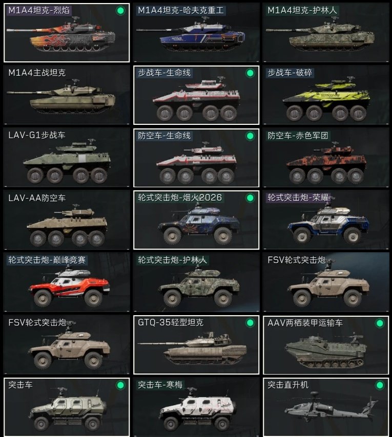The image size is (392, 437).
Task: Choose the 步战车-破碎 yellow skin
Action: click(x=326, y=95)
